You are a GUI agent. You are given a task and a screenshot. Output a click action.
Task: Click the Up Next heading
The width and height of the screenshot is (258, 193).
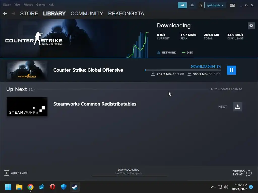coord(17,89)
